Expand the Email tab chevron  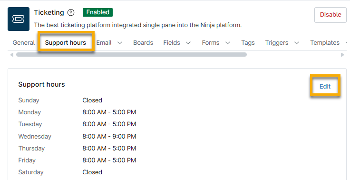click(120, 43)
